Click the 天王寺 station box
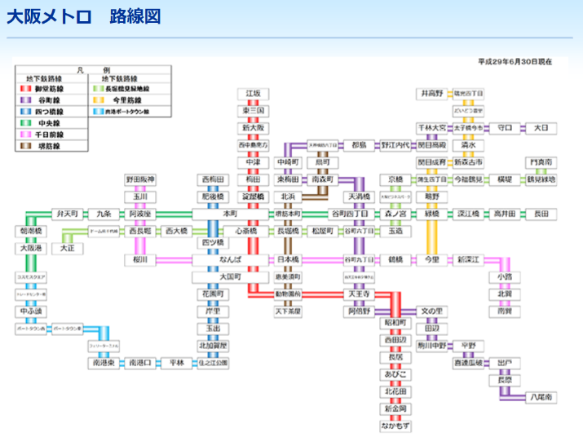Viewport: 583px width, 446px height. [359, 294]
